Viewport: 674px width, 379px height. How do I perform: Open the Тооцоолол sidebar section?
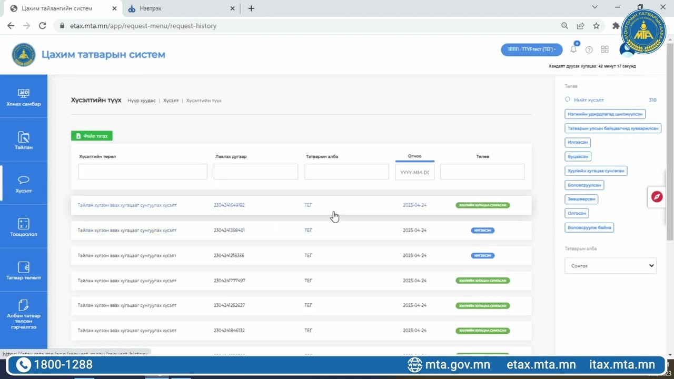pos(23,227)
